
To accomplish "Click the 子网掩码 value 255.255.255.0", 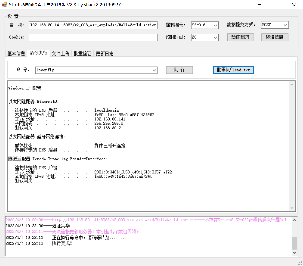I will click(x=109, y=124).
